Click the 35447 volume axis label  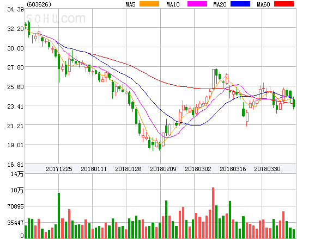15,223
